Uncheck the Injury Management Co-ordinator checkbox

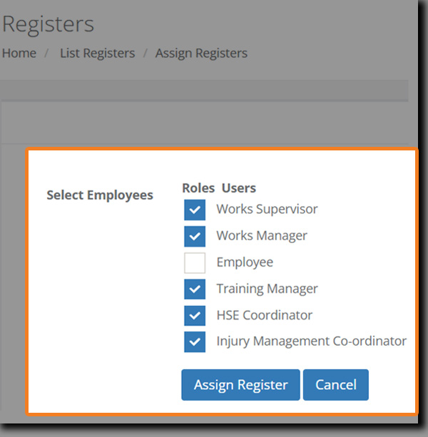pos(195,341)
